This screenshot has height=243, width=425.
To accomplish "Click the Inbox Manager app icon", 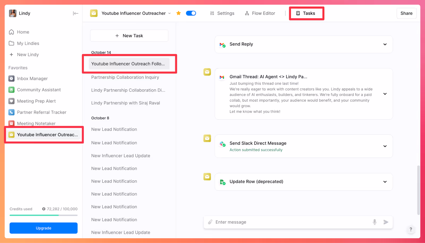I will [x=11, y=78].
